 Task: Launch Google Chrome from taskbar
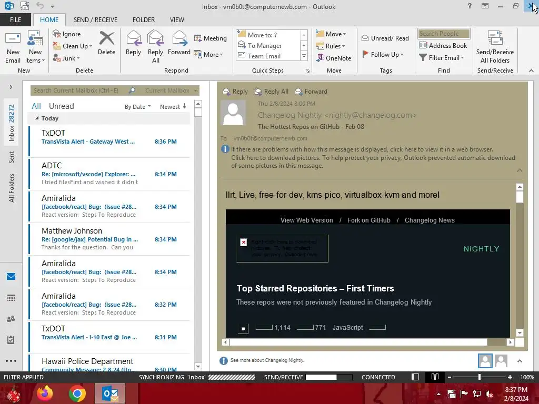tap(77, 393)
